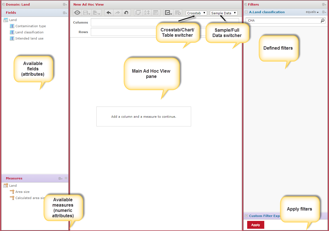Collapse the A.Land classification filter
The width and height of the screenshot is (329, 231).
tap(246, 12)
